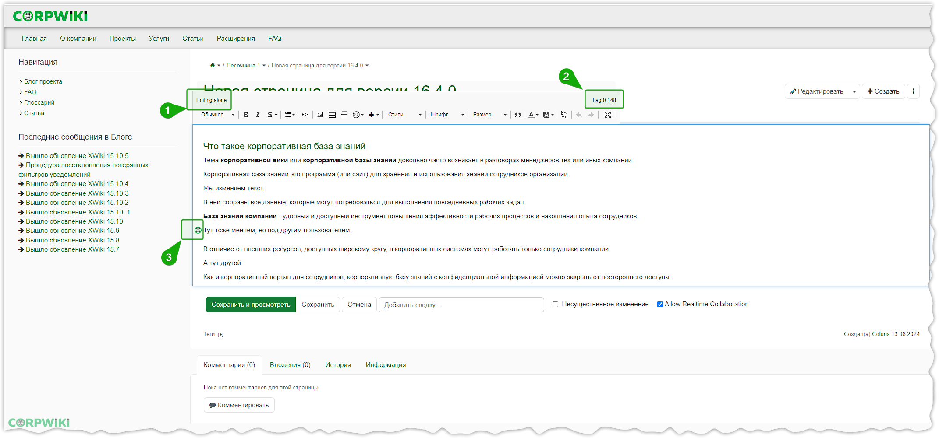Open the FAQ top menu item
The width and height of the screenshot is (939, 438).
(x=275, y=39)
